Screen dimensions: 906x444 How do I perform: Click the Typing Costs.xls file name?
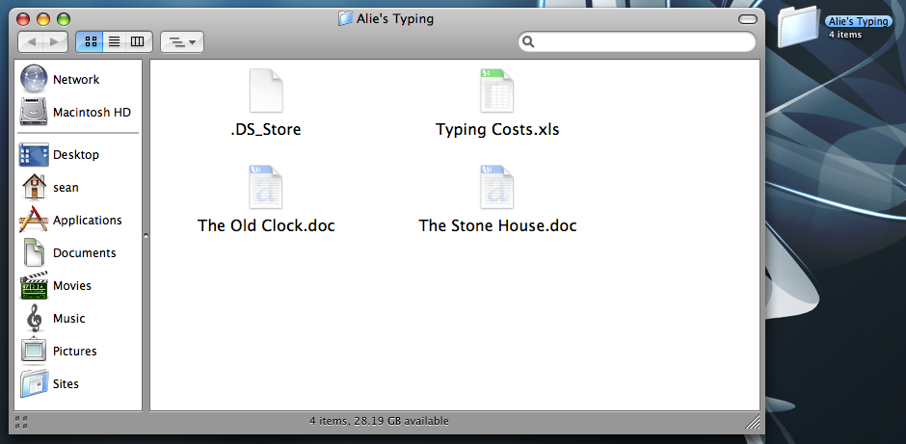tap(497, 129)
